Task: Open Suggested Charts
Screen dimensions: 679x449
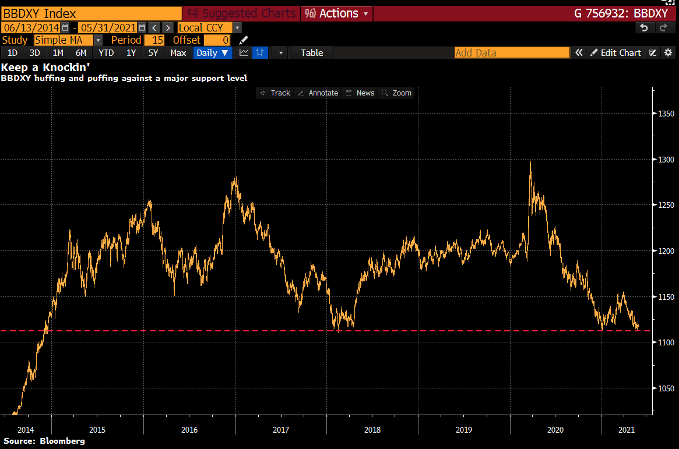Action: click(241, 13)
